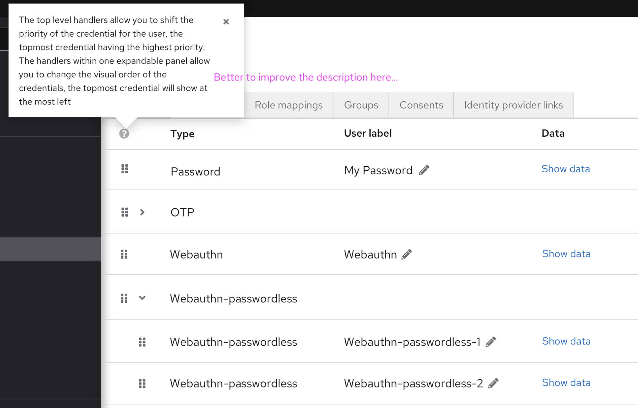Click the drag handle beside OTP
The image size is (638, 408).
coord(124,212)
